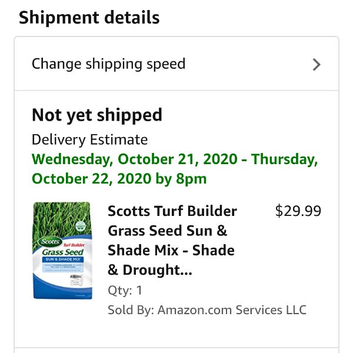
Task: Tap the Change shipping speed row label
Action: (x=108, y=64)
